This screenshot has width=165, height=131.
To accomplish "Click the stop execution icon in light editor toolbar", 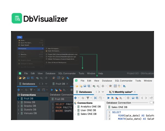I will coord(128,98).
